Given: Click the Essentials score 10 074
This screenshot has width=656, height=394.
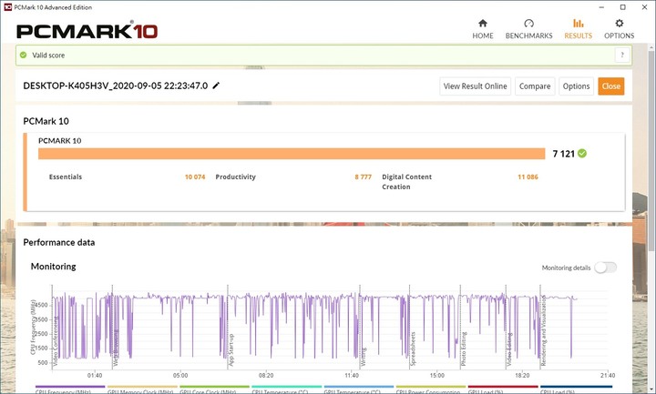Looking at the screenshot, I should tap(195, 177).
